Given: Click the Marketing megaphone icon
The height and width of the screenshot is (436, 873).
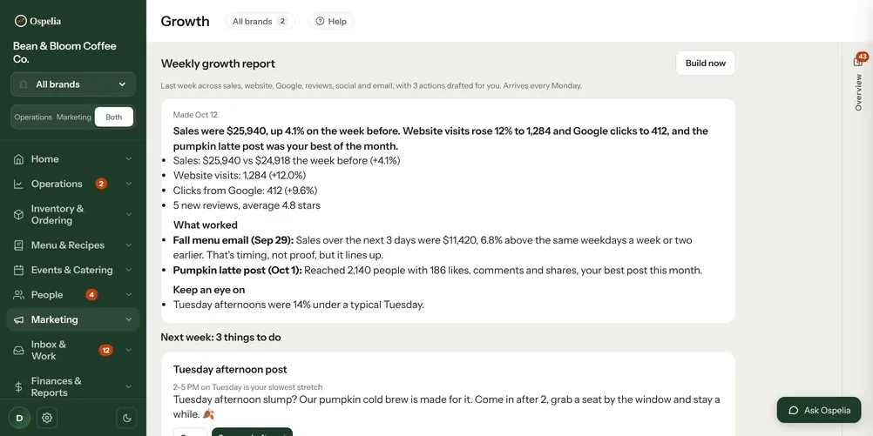Looking at the screenshot, I should 18,319.
